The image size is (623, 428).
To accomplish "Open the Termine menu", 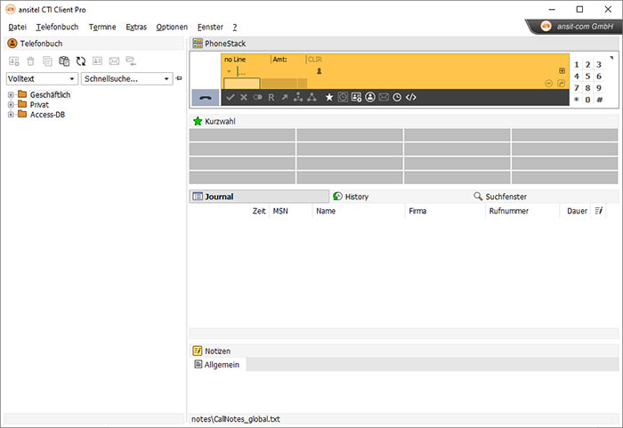I will click(102, 27).
